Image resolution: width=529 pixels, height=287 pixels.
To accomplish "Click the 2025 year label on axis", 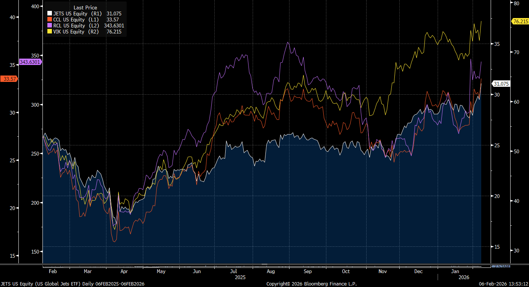I will pyautogui.click(x=240, y=277).
